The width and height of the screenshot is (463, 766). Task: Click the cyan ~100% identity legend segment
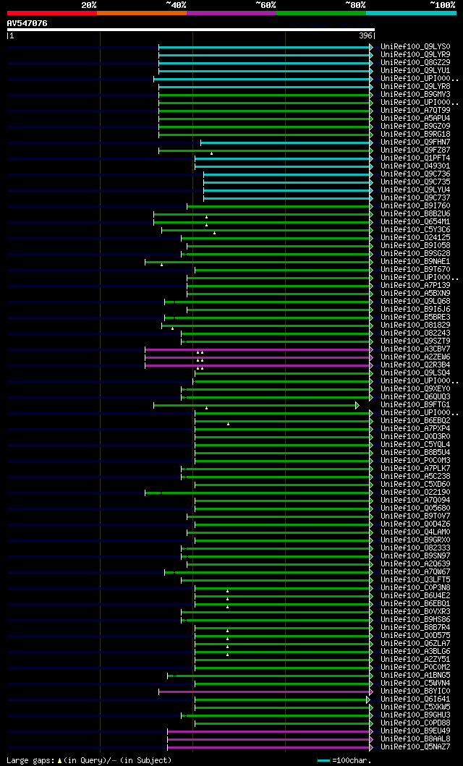click(x=411, y=13)
